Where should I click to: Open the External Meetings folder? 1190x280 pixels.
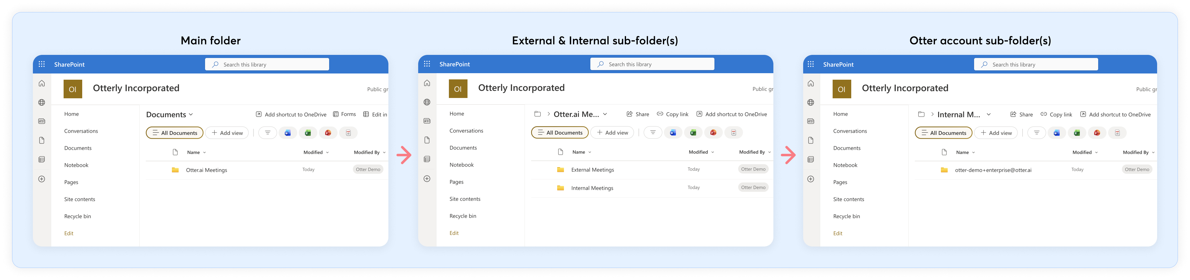(592, 170)
